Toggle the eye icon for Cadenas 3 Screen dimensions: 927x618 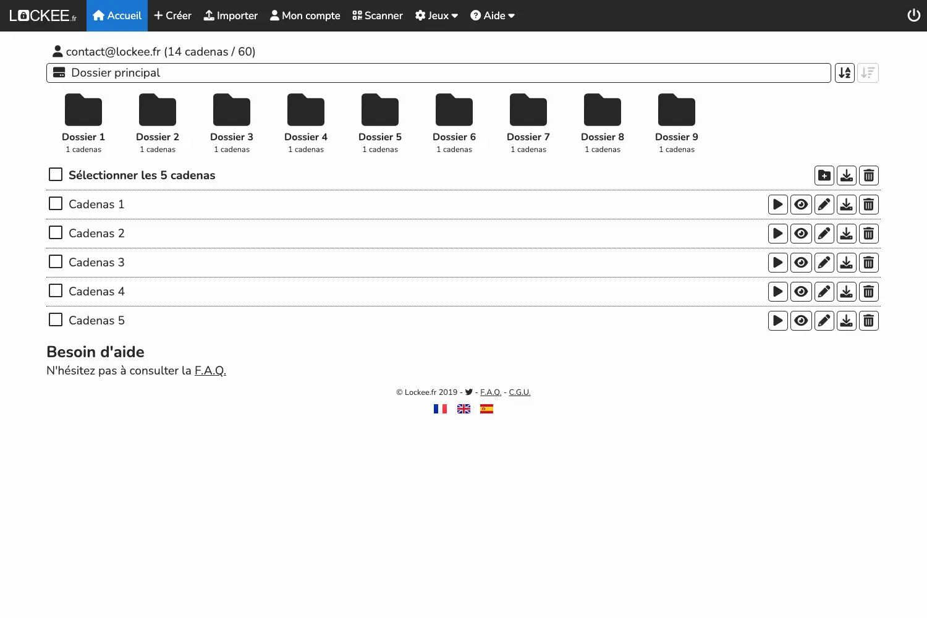[801, 263]
